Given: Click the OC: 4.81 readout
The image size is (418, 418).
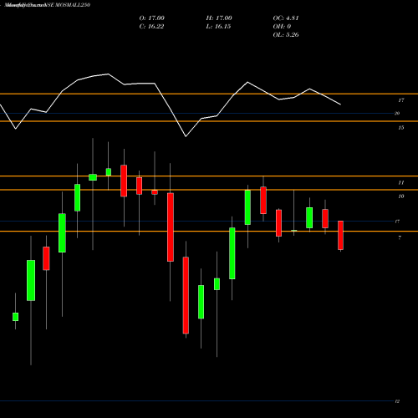Looking at the screenshot, I should click(286, 18).
